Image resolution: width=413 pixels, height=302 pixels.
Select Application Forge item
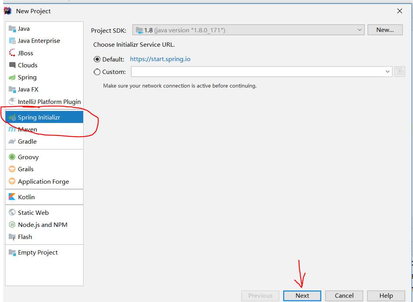44,181
